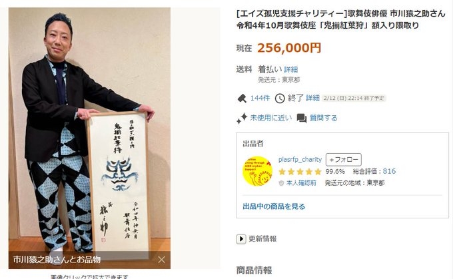Open the 144件 bid history link
This screenshot has width=453, height=279.
click(260, 98)
